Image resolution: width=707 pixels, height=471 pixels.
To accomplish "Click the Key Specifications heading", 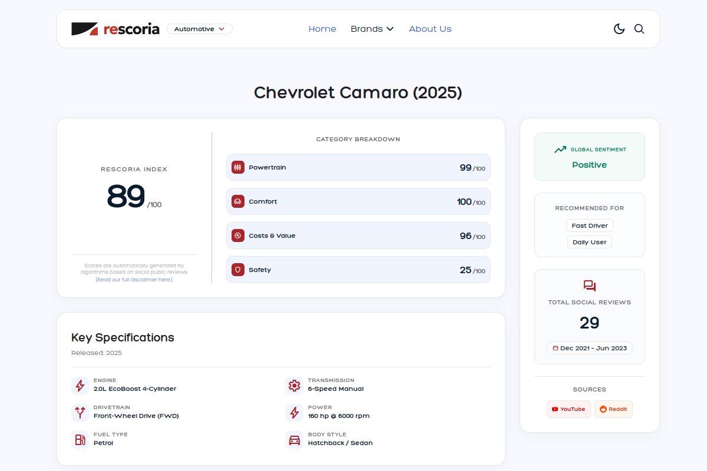I will click(123, 337).
